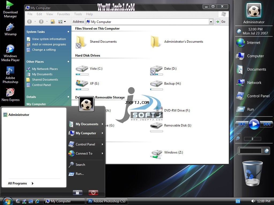The height and width of the screenshot is (205, 274).
Task: Click the Back arrow in My Computer toolbar
Action: (x=29, y=22)
